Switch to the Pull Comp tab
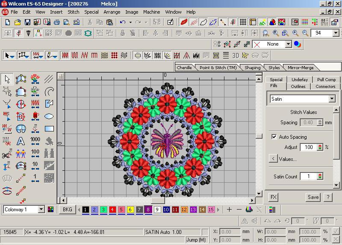The image size is (342, 245). click(x=326, y=79)
